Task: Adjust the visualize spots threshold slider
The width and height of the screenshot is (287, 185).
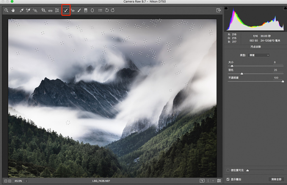Action: [x=247, y=170]
